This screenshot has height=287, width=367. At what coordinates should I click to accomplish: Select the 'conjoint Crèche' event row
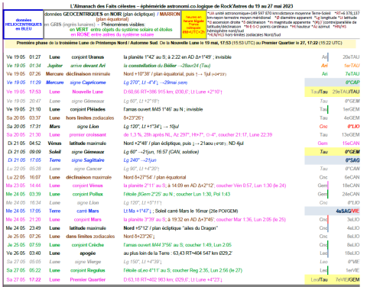coord(183,245)
